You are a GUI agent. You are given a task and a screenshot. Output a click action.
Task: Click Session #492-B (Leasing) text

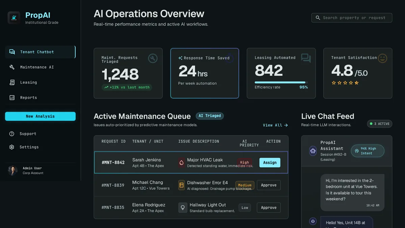334,157
